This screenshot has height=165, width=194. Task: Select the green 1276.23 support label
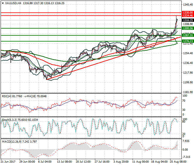click(188, 41)
